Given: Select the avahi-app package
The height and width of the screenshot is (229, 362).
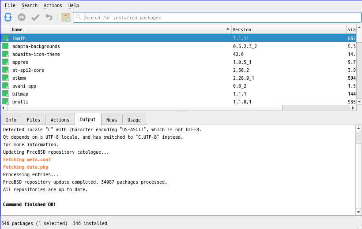Looking at the screenshot, I should point(178,86).
